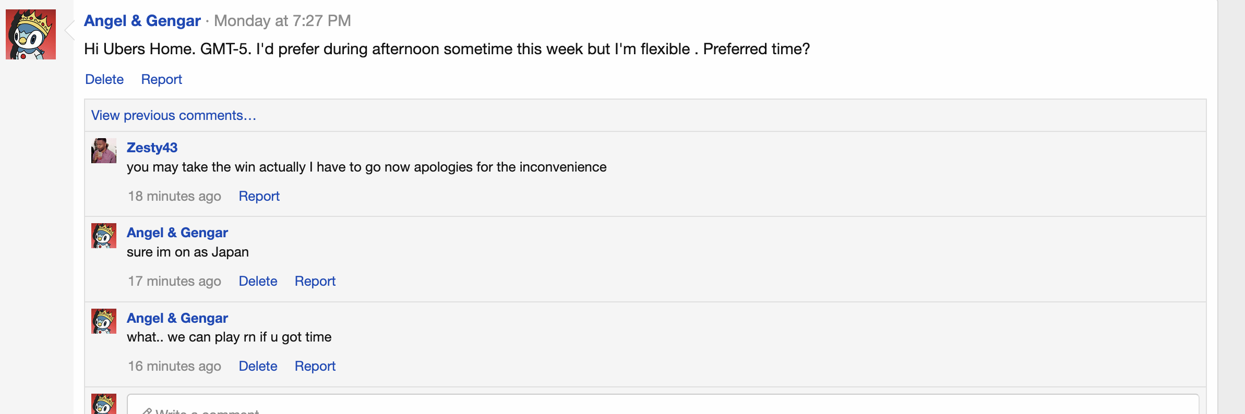
Task: Open the avatar next to 'sure im on as Japan'
Action: pyautogui.click(x=104, y=236)
